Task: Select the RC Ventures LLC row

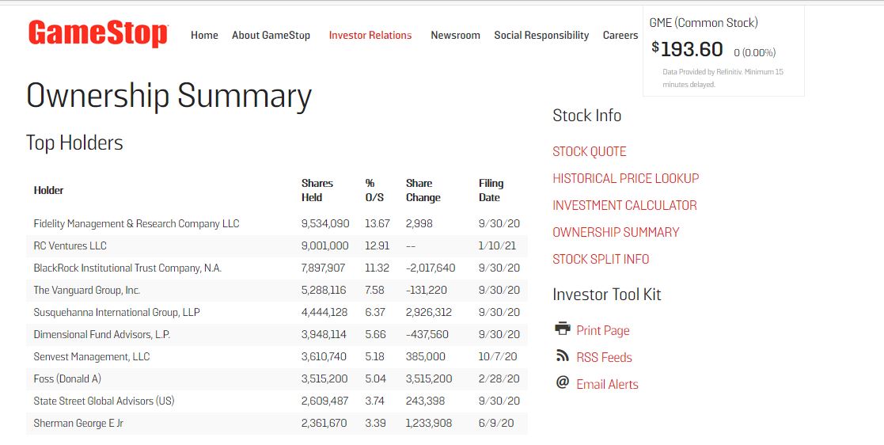Action: (x=277, y=246)
